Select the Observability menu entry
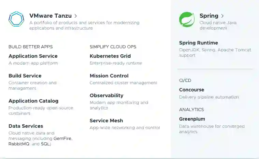 point(106,95)
